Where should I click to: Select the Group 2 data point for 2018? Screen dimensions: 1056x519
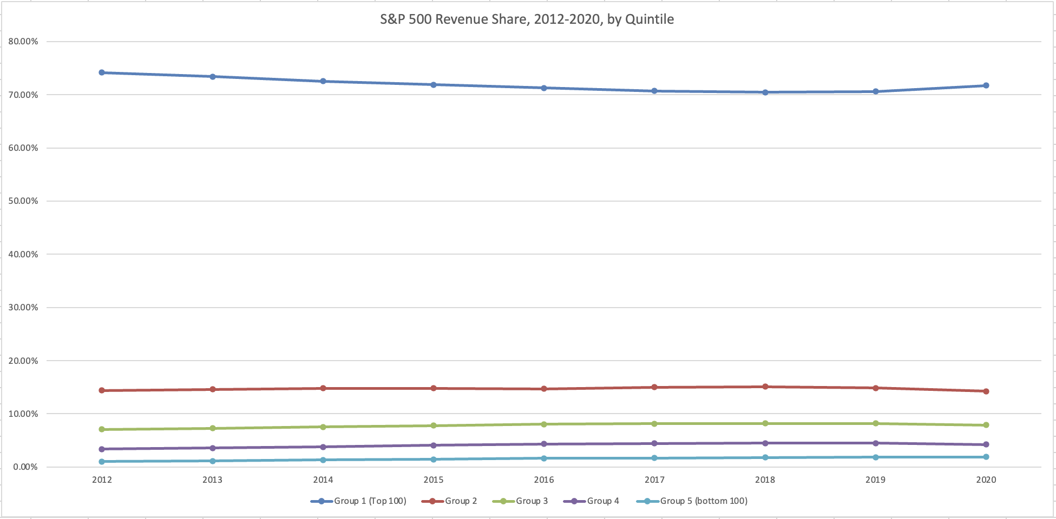(765, 387)
